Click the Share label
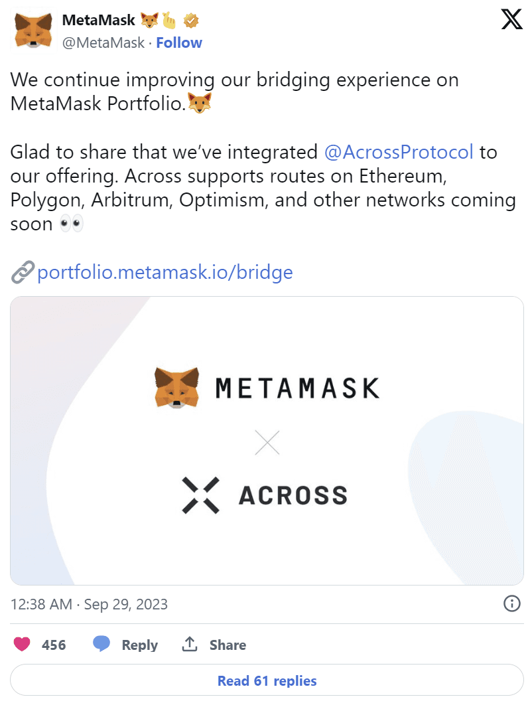 228,645
